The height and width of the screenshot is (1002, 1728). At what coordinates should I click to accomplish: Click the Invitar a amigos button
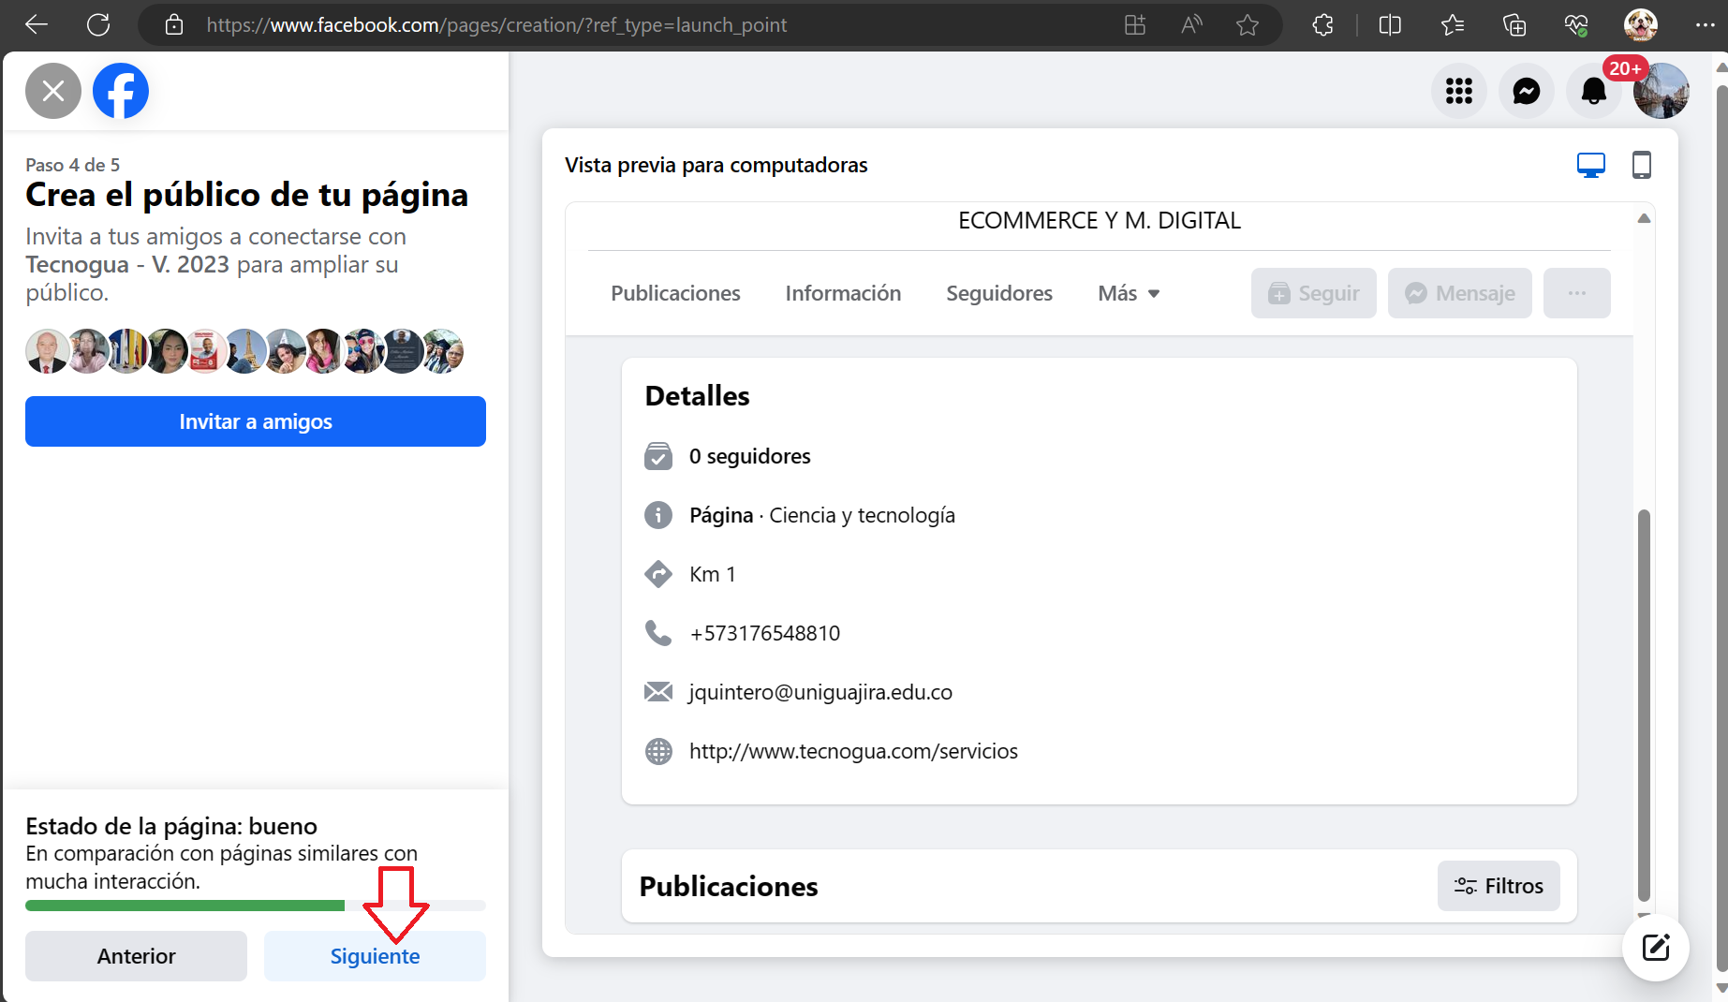pyautogui.click(x=255, y=421)
